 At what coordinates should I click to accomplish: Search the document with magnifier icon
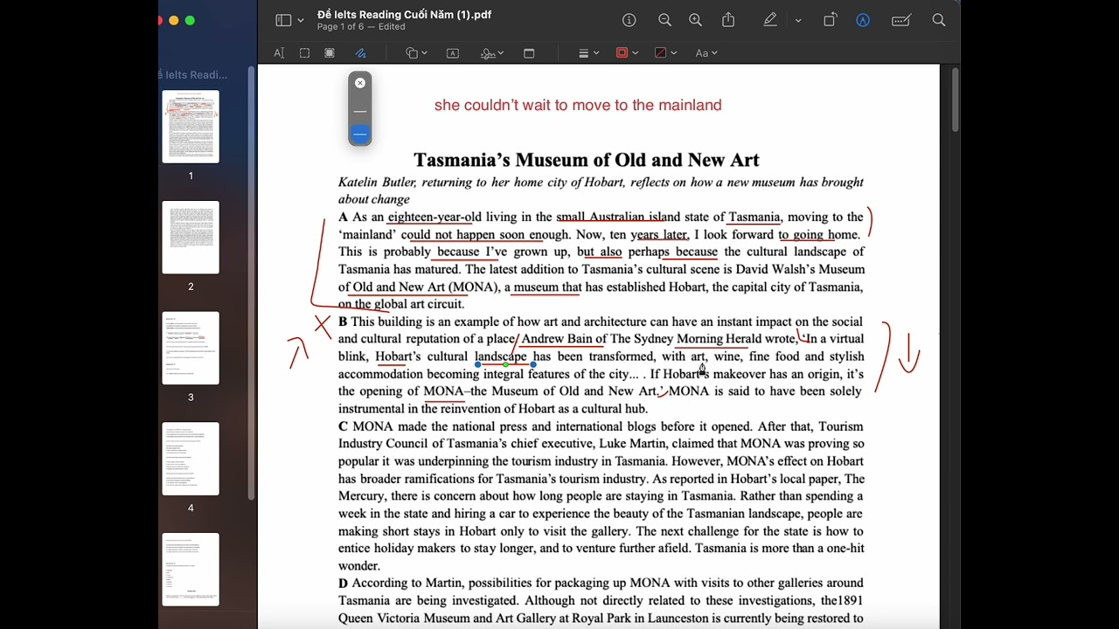(x=939, y=20)
